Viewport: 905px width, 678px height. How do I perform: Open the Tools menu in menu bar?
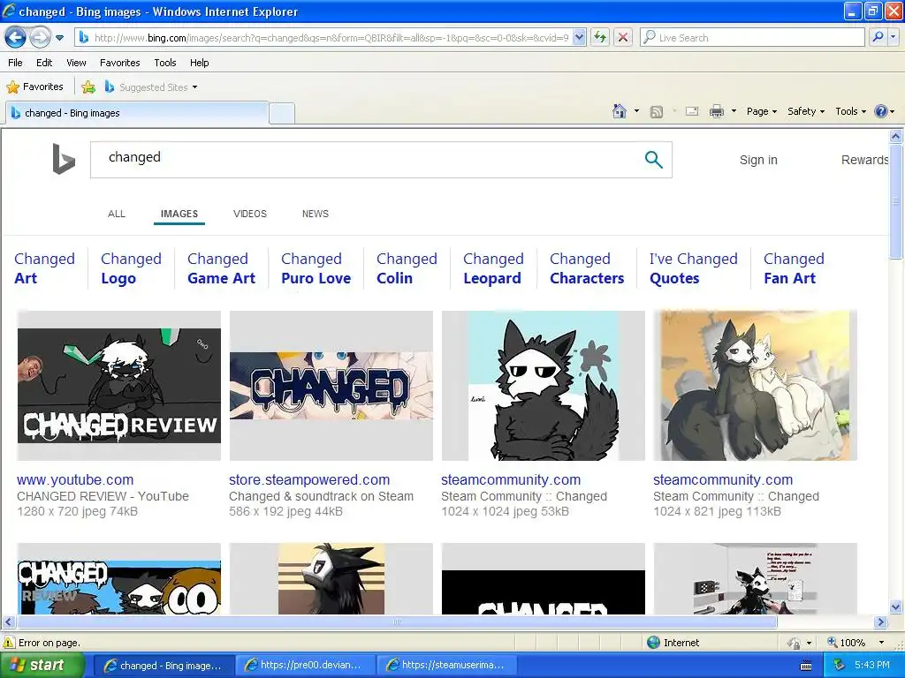164,63
